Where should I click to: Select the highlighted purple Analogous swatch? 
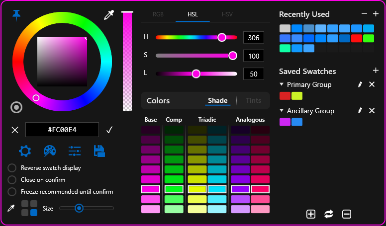pyautogui.click(x=240, y=189)
